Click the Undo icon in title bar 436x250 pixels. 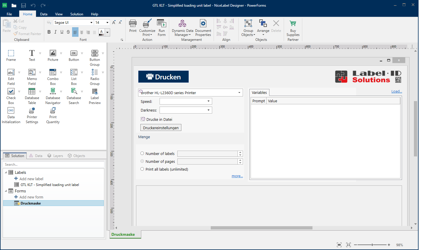coord(33,5)
